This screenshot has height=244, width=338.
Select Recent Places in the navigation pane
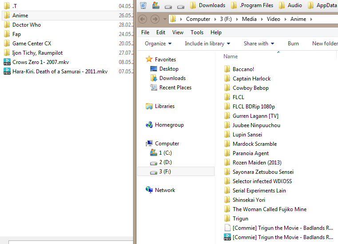click(171, 88)
